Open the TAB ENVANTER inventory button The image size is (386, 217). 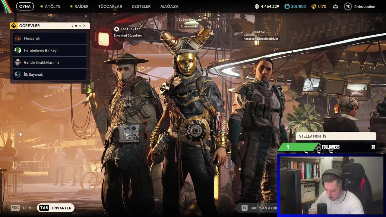coord(56,208)
